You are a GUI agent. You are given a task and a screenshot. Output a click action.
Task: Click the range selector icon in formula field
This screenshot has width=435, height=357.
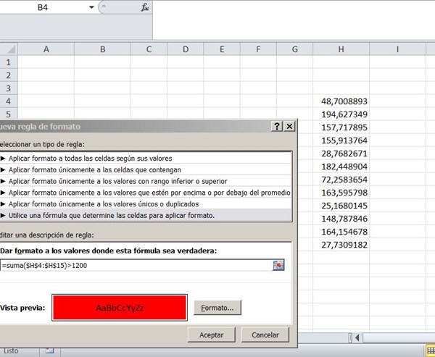(278, 265)
